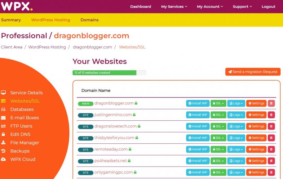Open the Dashboard nav item
This screenshot has height=179, width=283.
click(140, 7)
